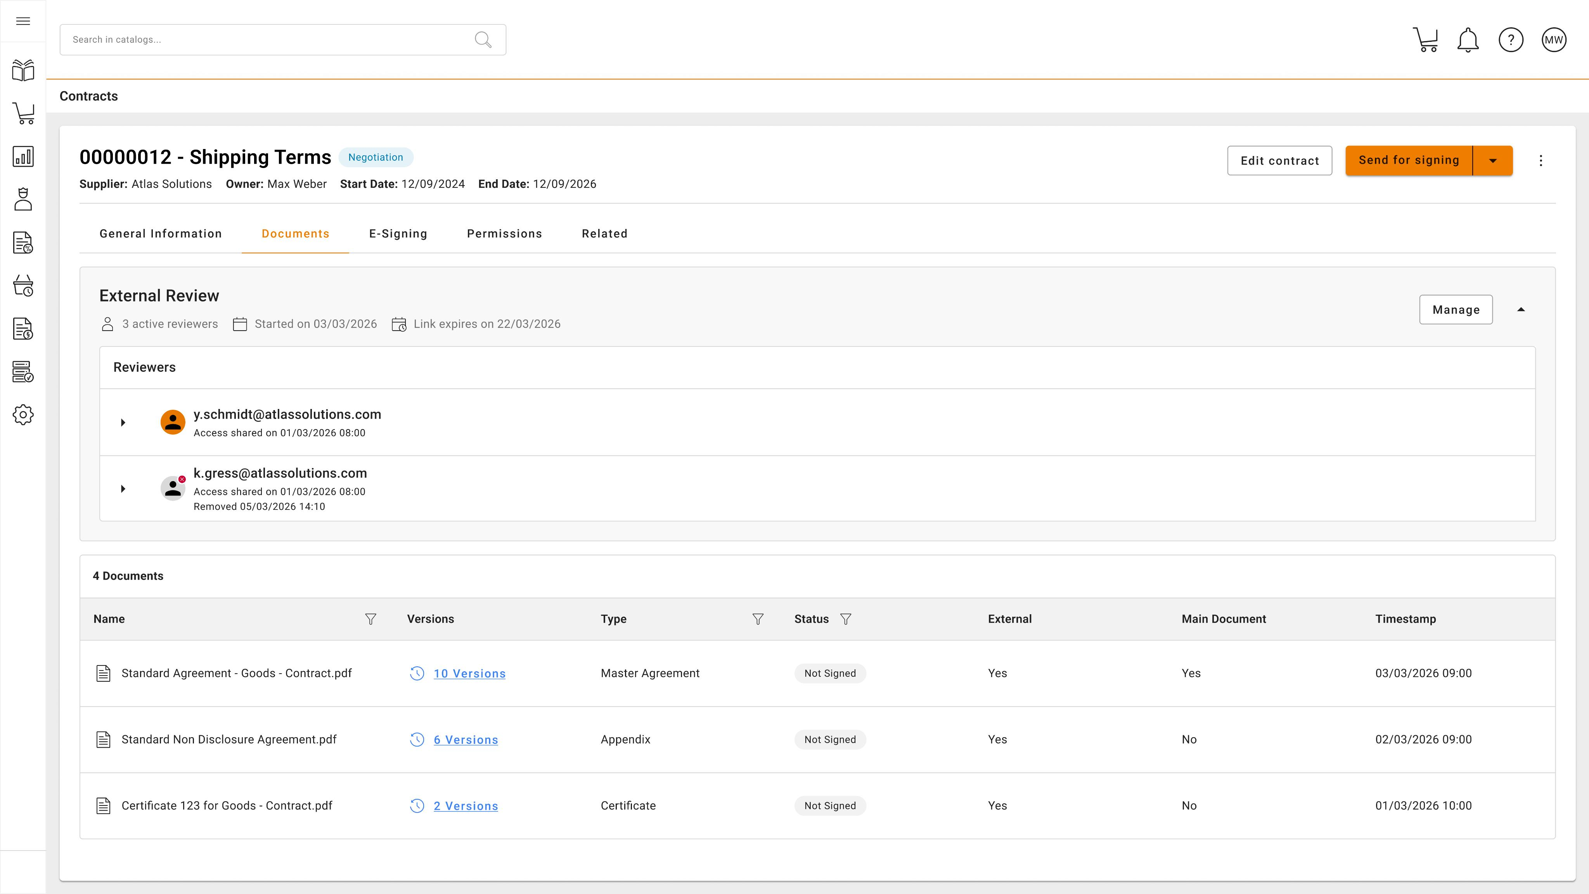
Task: Click the version history icon for Standard Agreement
Action: pos(417,673)
